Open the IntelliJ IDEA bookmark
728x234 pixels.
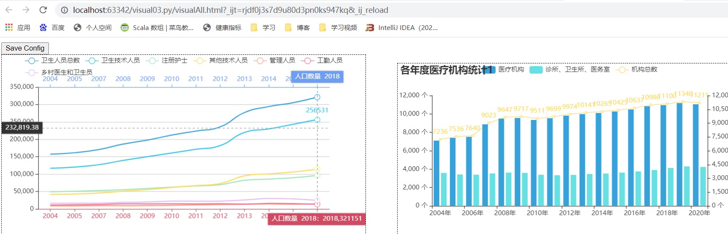point(401,27)
